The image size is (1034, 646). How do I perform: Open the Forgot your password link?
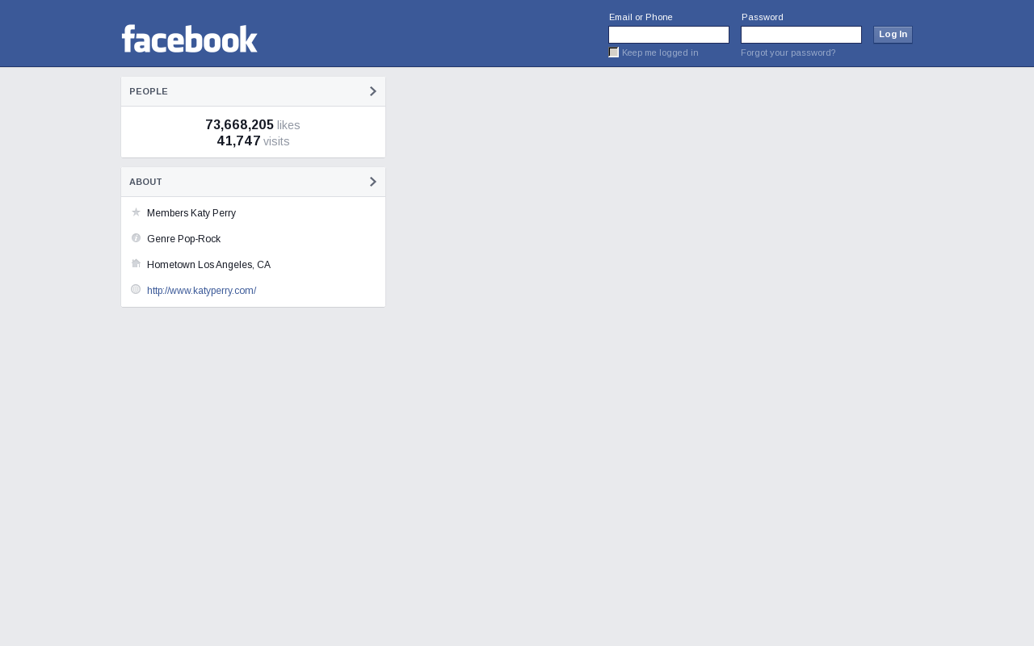click(x=788, y=52)
